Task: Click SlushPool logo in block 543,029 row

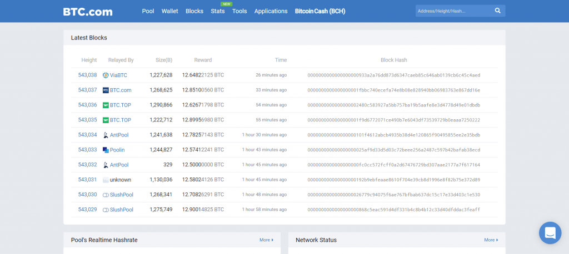Action: 106,210
